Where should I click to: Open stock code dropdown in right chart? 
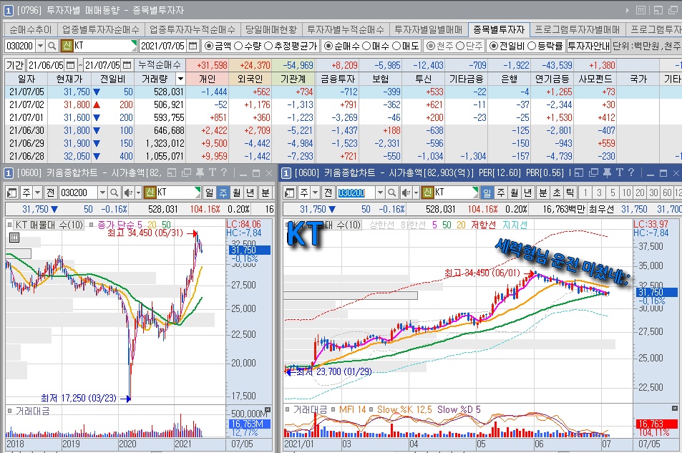[380, 193]
